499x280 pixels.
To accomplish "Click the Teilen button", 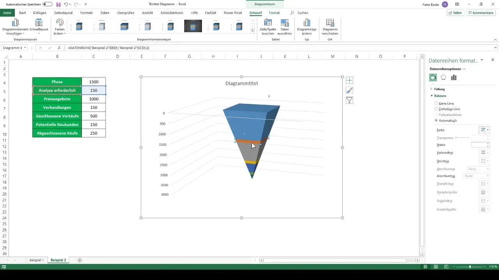I will pyautogui.click(x=455, y=13).
